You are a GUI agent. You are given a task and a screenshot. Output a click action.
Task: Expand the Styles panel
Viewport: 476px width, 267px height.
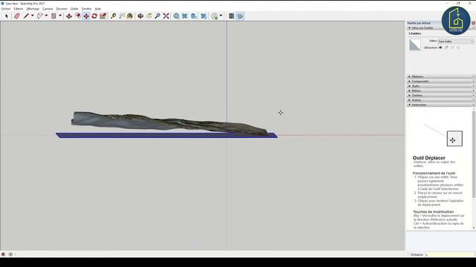tap(441, 86)
